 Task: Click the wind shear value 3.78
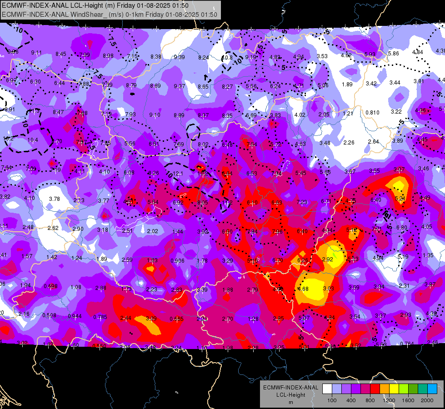click(55, 199)
